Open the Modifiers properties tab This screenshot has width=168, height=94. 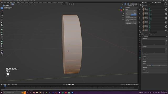point(140,51)
